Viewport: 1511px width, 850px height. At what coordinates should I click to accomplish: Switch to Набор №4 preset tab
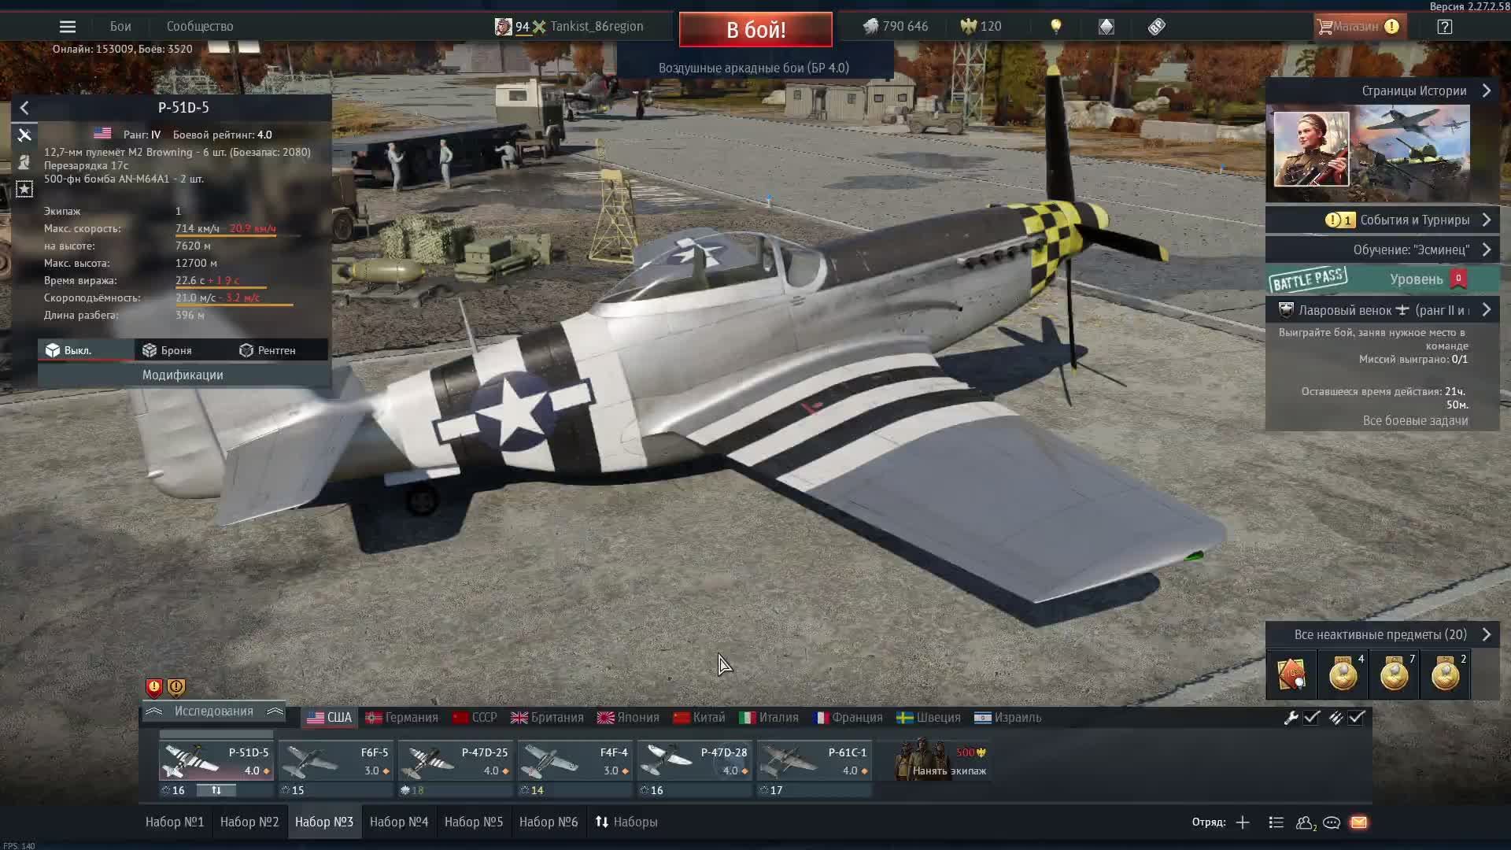point(399,822)
